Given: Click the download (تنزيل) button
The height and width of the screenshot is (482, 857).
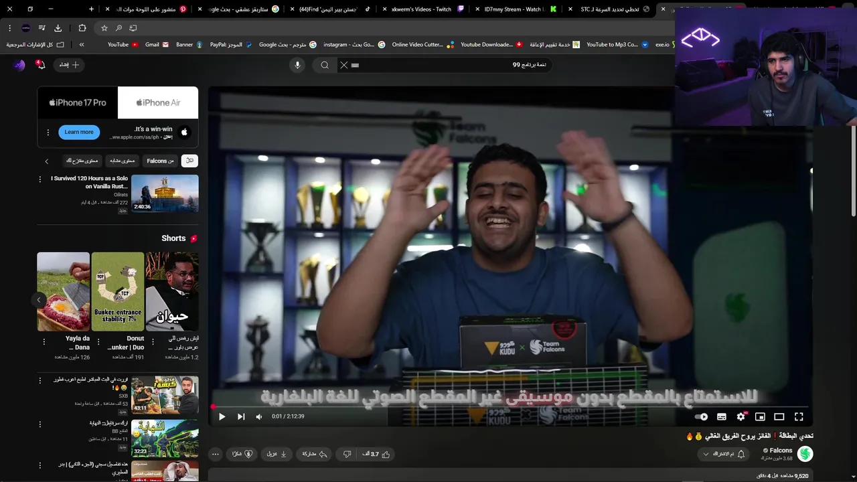Looking at the screenshot, I should [277, 454].
